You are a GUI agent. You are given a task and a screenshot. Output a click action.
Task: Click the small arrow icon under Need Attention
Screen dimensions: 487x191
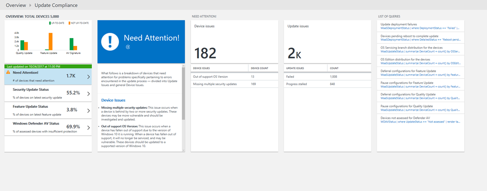127,48
